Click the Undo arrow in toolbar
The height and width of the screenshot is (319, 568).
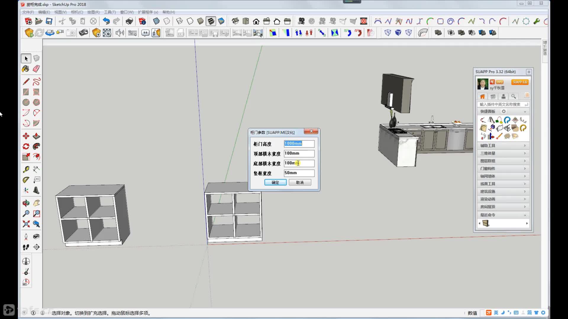106,21
